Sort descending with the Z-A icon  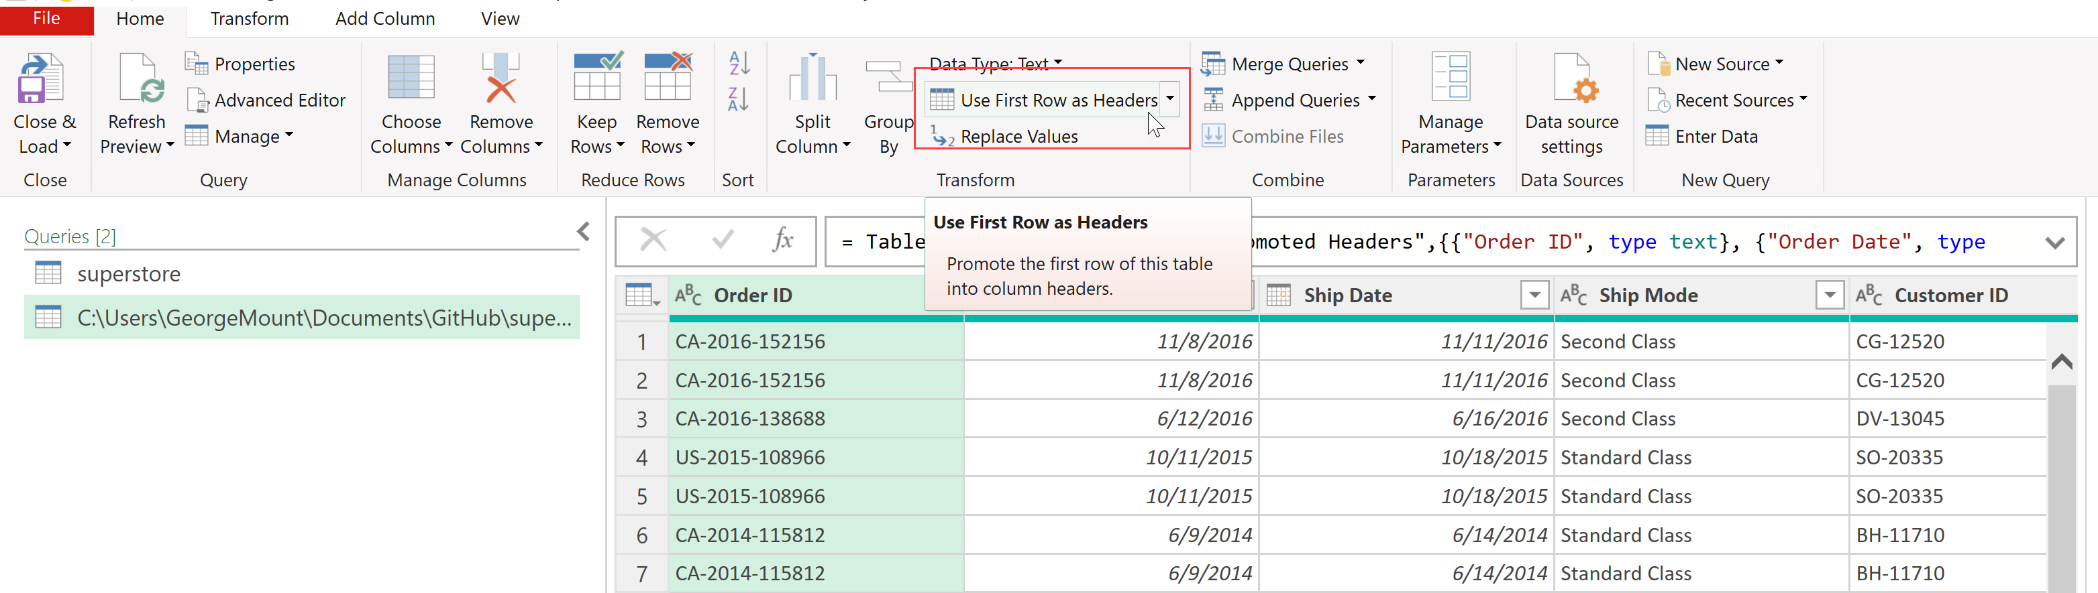tap(739, 99)
